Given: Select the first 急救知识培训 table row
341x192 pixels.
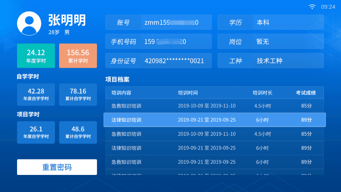Looking at the screenshot, I should (x=214, y=106).
